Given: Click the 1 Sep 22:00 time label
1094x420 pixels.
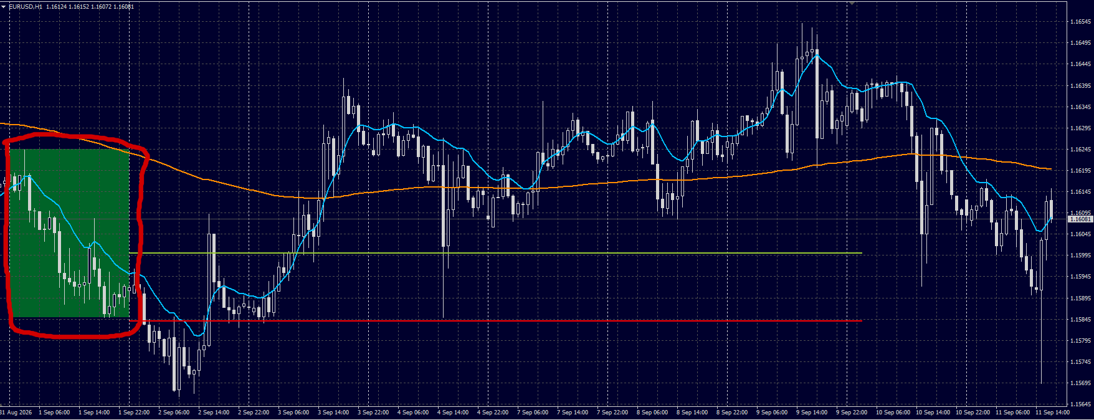Looking at the screenshot, I should point(134,413).
